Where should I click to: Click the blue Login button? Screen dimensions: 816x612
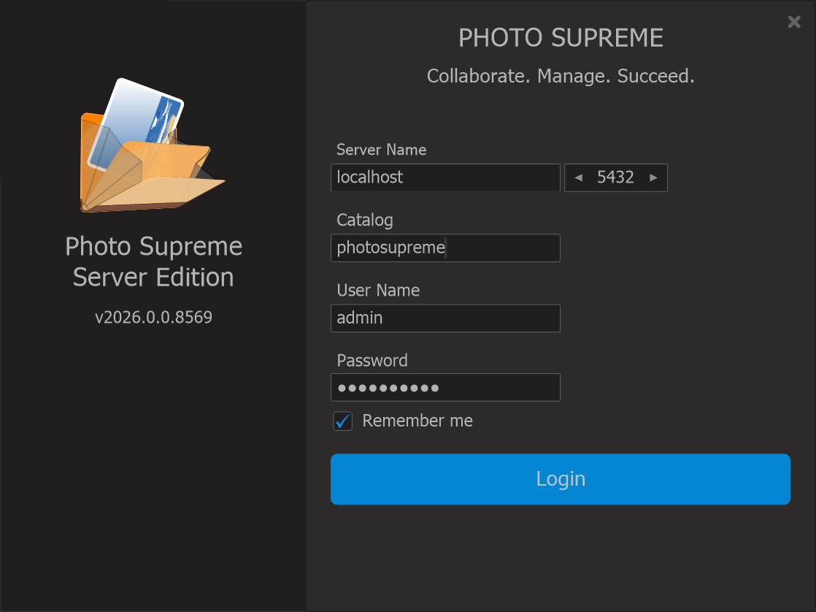[560, 478]
